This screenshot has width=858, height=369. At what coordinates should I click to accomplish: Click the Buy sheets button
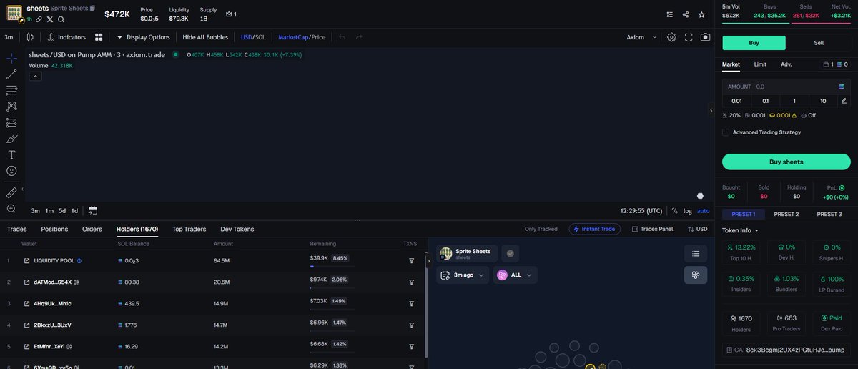point(786,162)
